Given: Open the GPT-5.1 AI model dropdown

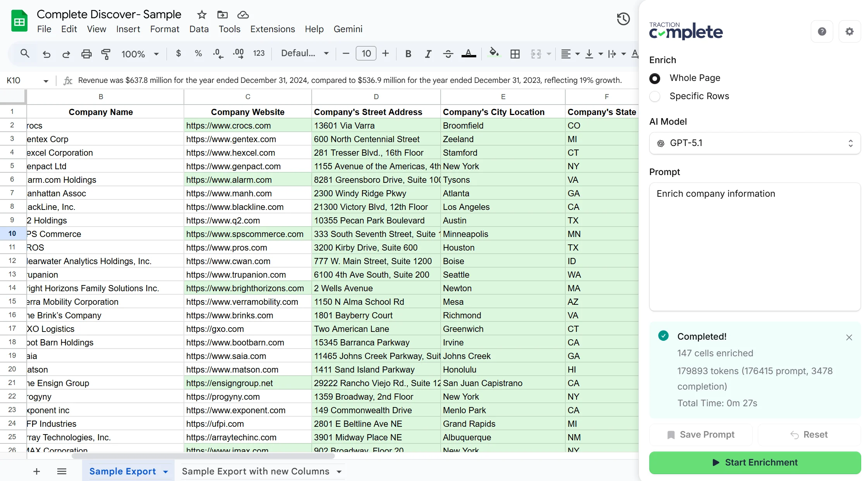Looking at the screenshot, I should 754,143.
